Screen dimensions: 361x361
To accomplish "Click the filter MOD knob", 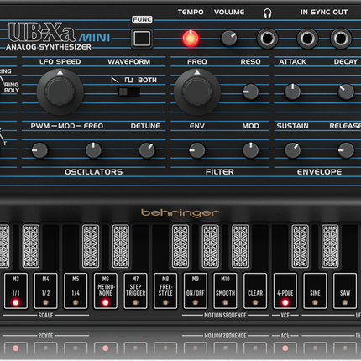I will point(250,150).
